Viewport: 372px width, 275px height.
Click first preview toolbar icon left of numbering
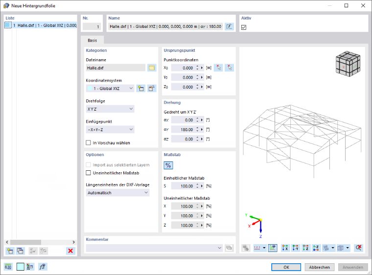(246, 248)
